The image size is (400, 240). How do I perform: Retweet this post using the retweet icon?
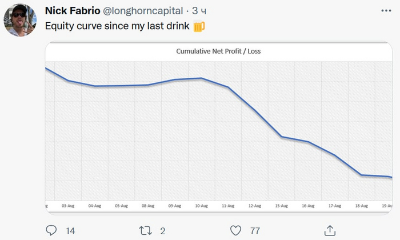point(145,230)
